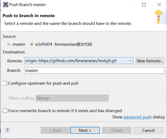Open help with the question mark icon

tap(7, 130)
